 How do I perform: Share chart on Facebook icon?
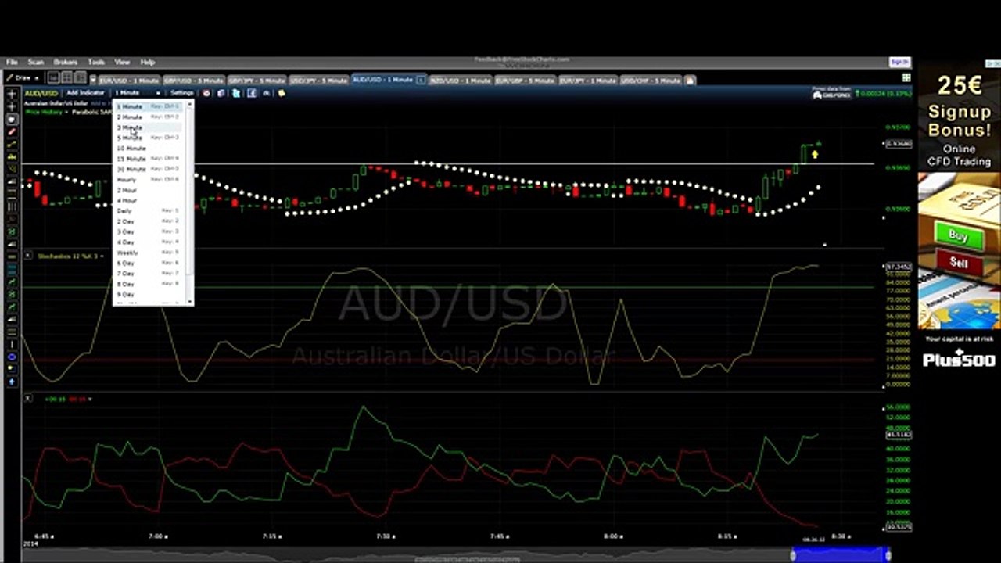[252, 93]
